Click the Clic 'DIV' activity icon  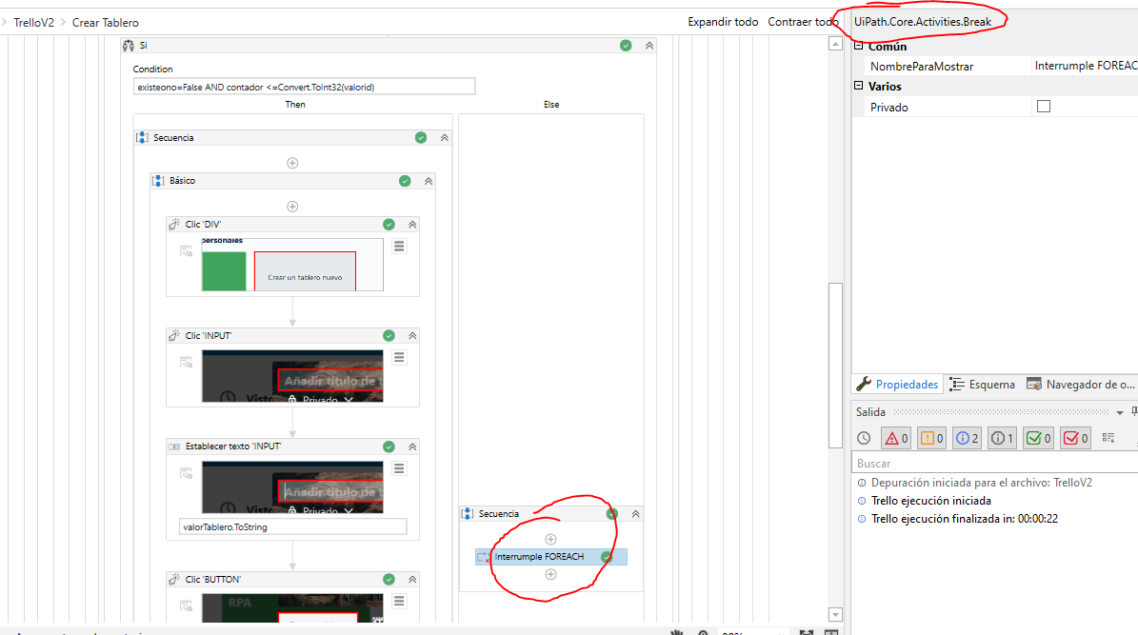click(174, 225)
